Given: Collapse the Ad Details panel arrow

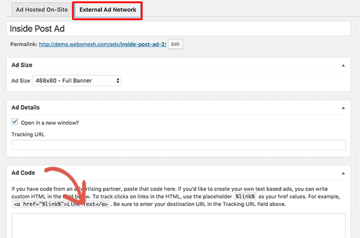Looking at the screenshot, I should 343,108.
